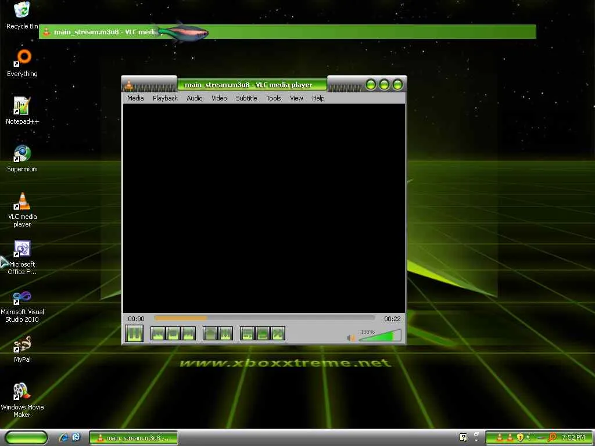Select Windows Movie Maker shortcut
This screenshot has width=595, height=446.
(x=22, y=401)
